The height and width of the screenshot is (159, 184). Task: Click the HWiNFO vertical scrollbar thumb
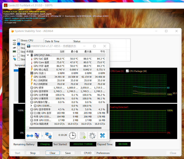pos(107,109)
